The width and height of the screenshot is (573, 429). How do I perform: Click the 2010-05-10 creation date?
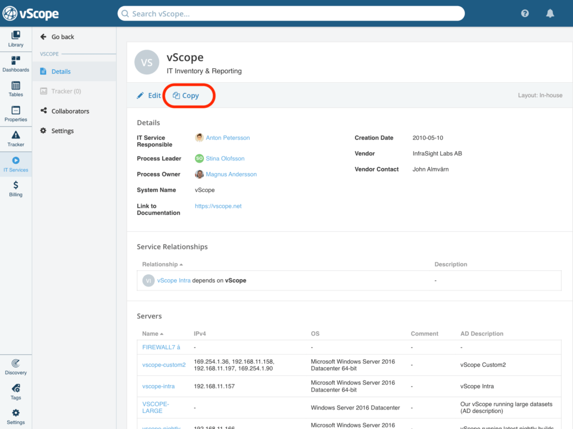click(428, 137)
